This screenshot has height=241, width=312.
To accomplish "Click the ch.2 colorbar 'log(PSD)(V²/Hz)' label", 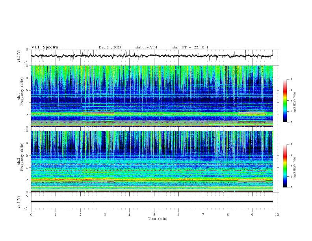I will [295, 167].
